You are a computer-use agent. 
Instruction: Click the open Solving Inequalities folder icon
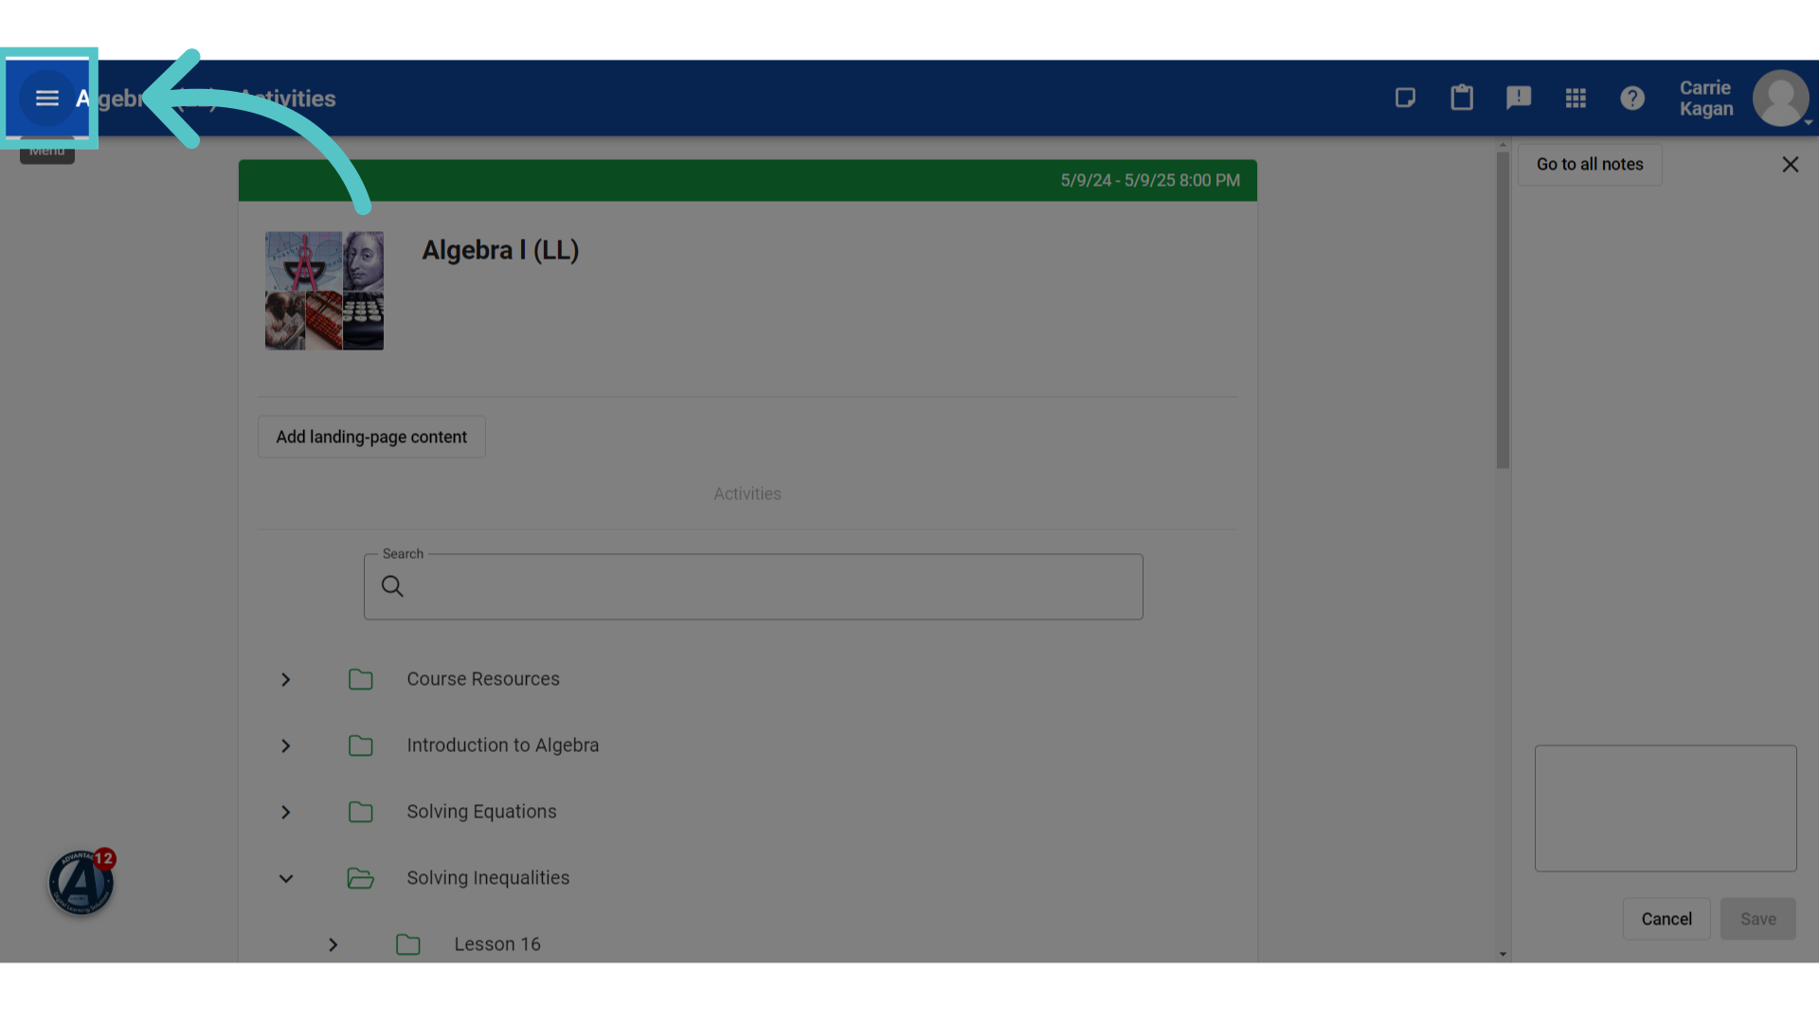point(360,878)
